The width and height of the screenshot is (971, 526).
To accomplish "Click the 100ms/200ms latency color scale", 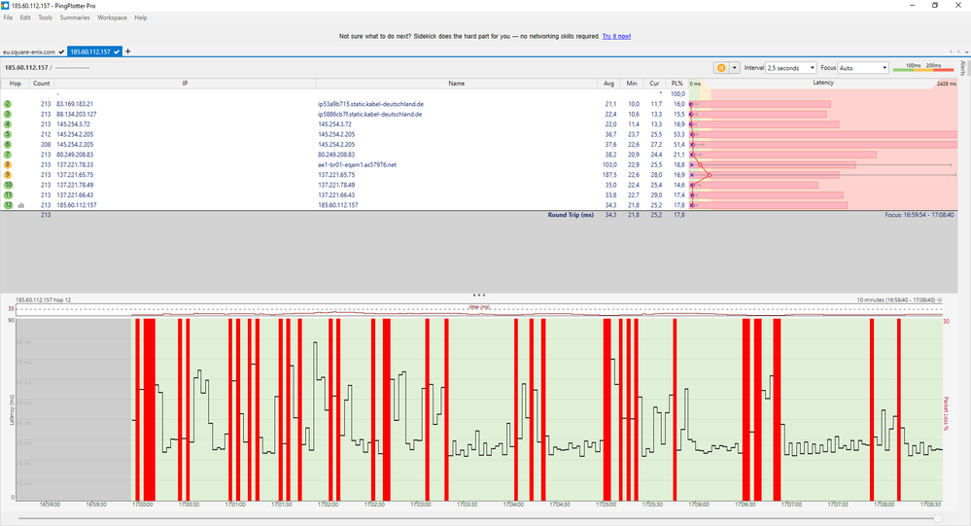I will (923, 68).
